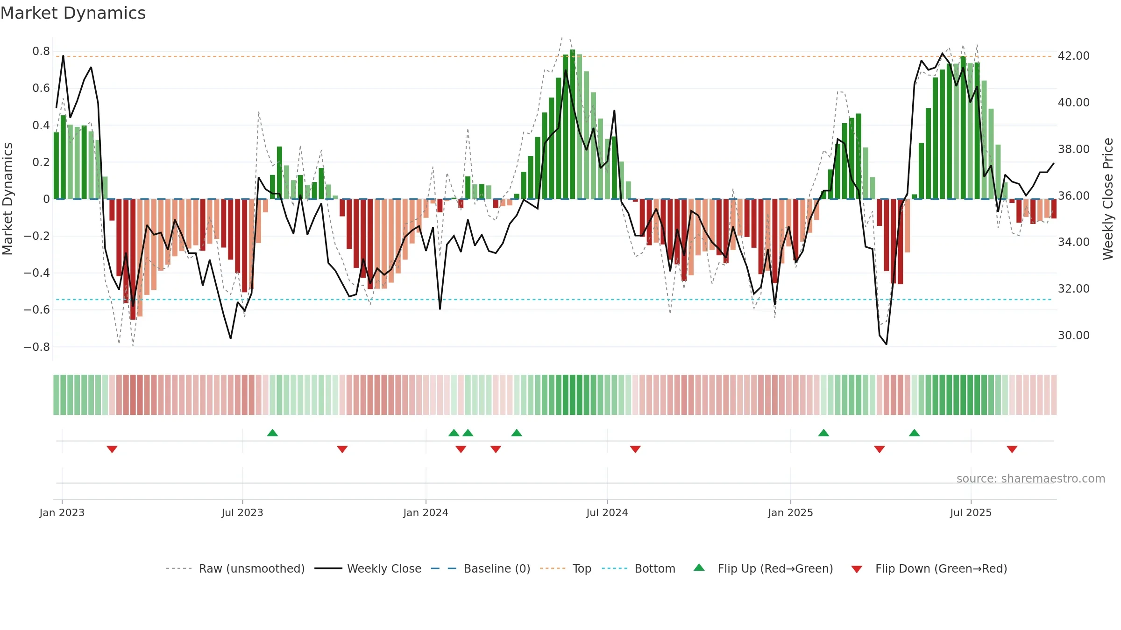This screenshot has height=630, width=1121.
Task: Click the red Flip Down legend triangle
Action: click(857, 569)
